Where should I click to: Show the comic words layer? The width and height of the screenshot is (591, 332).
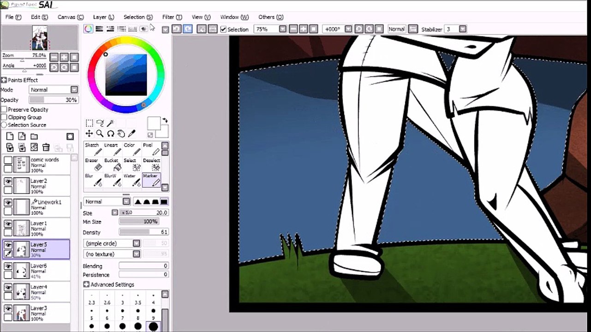[8, 160]
